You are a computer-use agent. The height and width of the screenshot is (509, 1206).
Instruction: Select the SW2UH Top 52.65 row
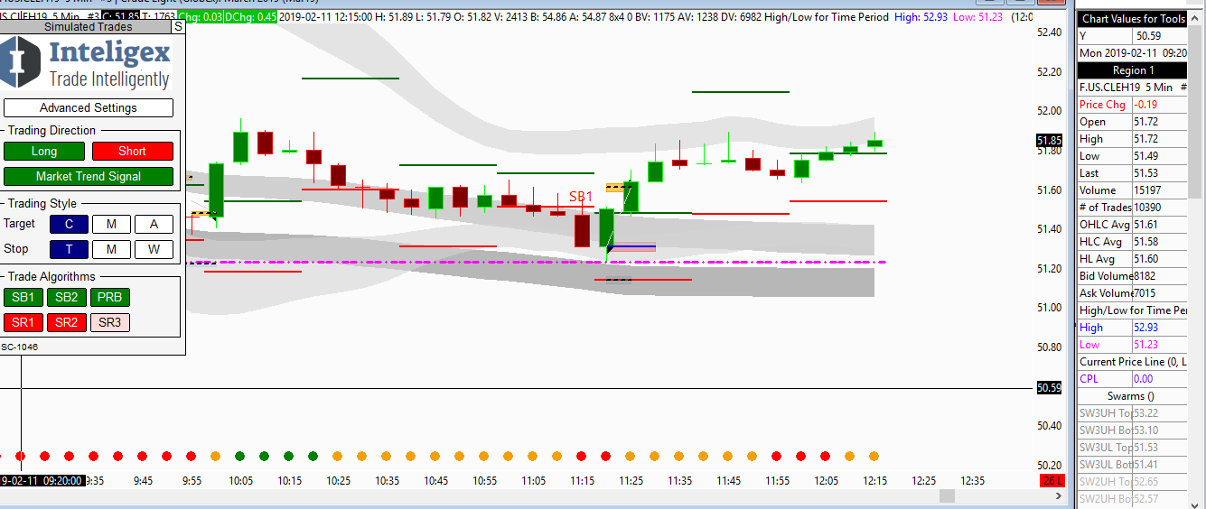(1132, 482)
